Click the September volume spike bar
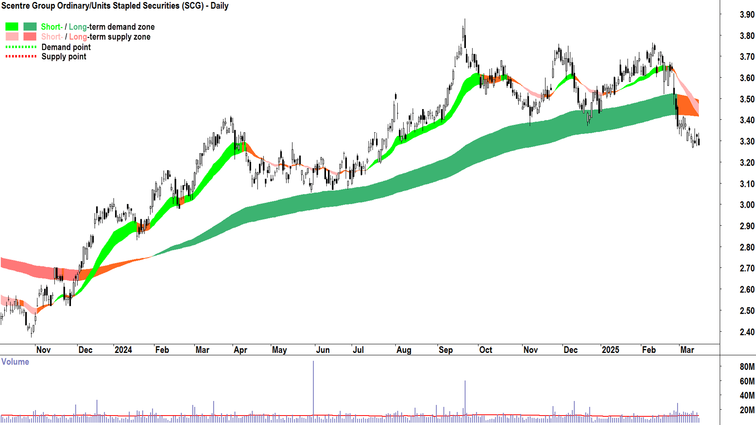 tap(465, 397)
